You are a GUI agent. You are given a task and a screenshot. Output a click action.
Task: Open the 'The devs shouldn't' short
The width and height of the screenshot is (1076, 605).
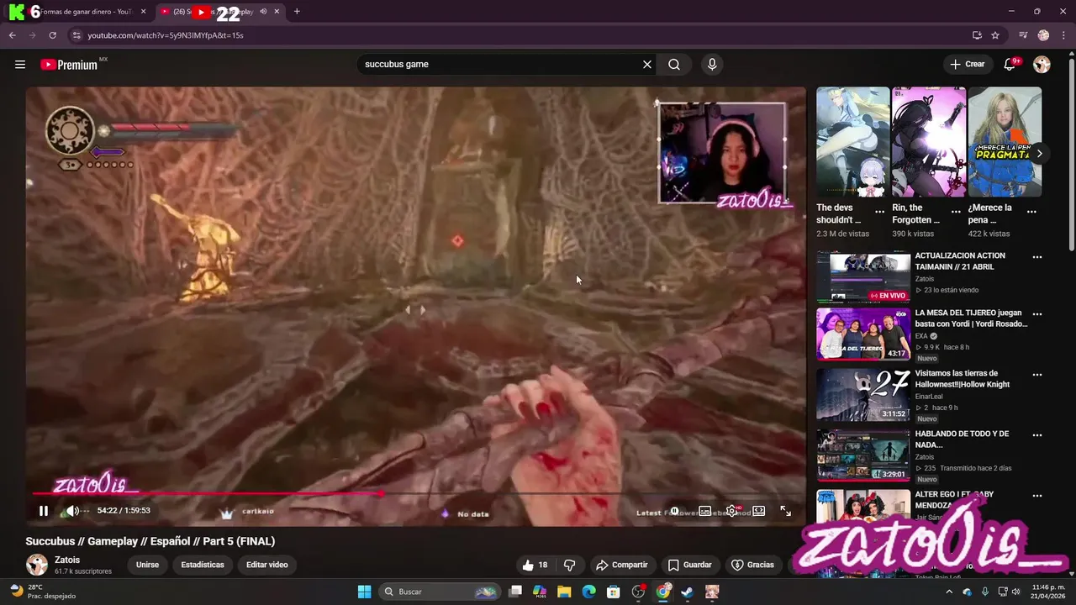coord(852,142)
